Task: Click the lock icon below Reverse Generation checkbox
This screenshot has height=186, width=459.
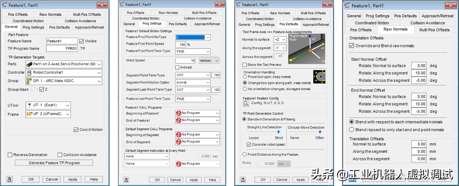Action: [x=10, y=179]
